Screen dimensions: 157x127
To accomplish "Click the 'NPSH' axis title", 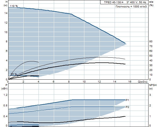I will pyautogui.click(x=153, y=85).
